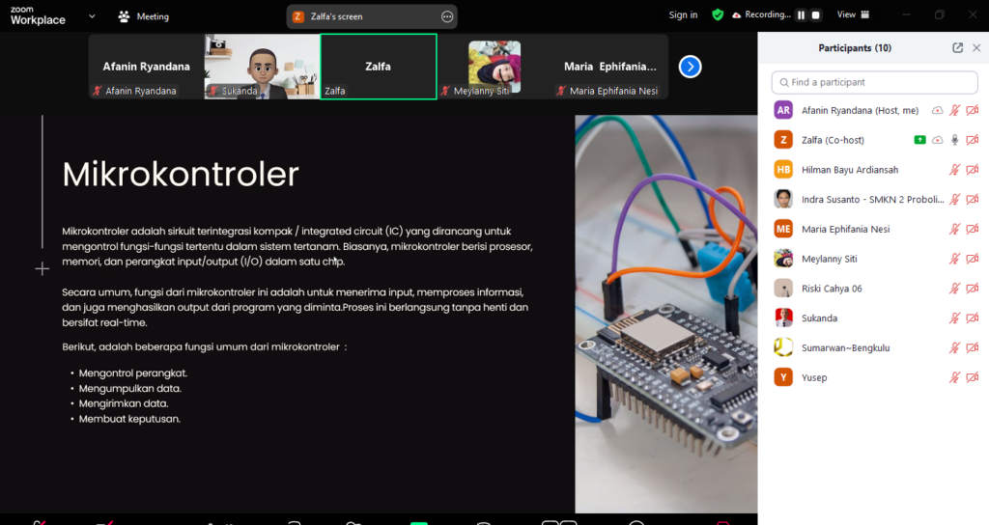The image size is (989, 525).
Task: Click Sumarwan~Bengkulu's camera-off icon
Action: [973, 347]
